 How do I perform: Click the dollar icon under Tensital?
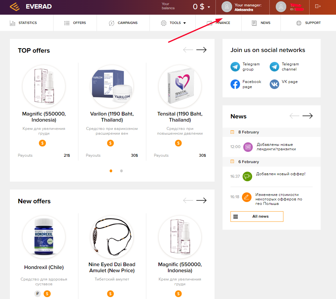pyautogui.click(x=178, y=143)
